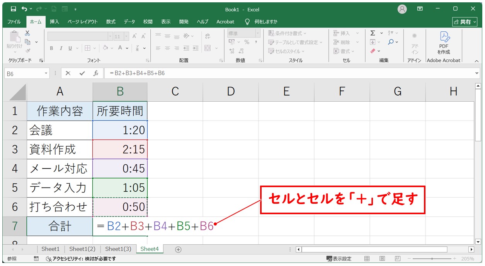The width and height of the screenshot is (485, 266).
Task: Click the Insert cells (挿入) button
Action: click(x=346, y=33)
